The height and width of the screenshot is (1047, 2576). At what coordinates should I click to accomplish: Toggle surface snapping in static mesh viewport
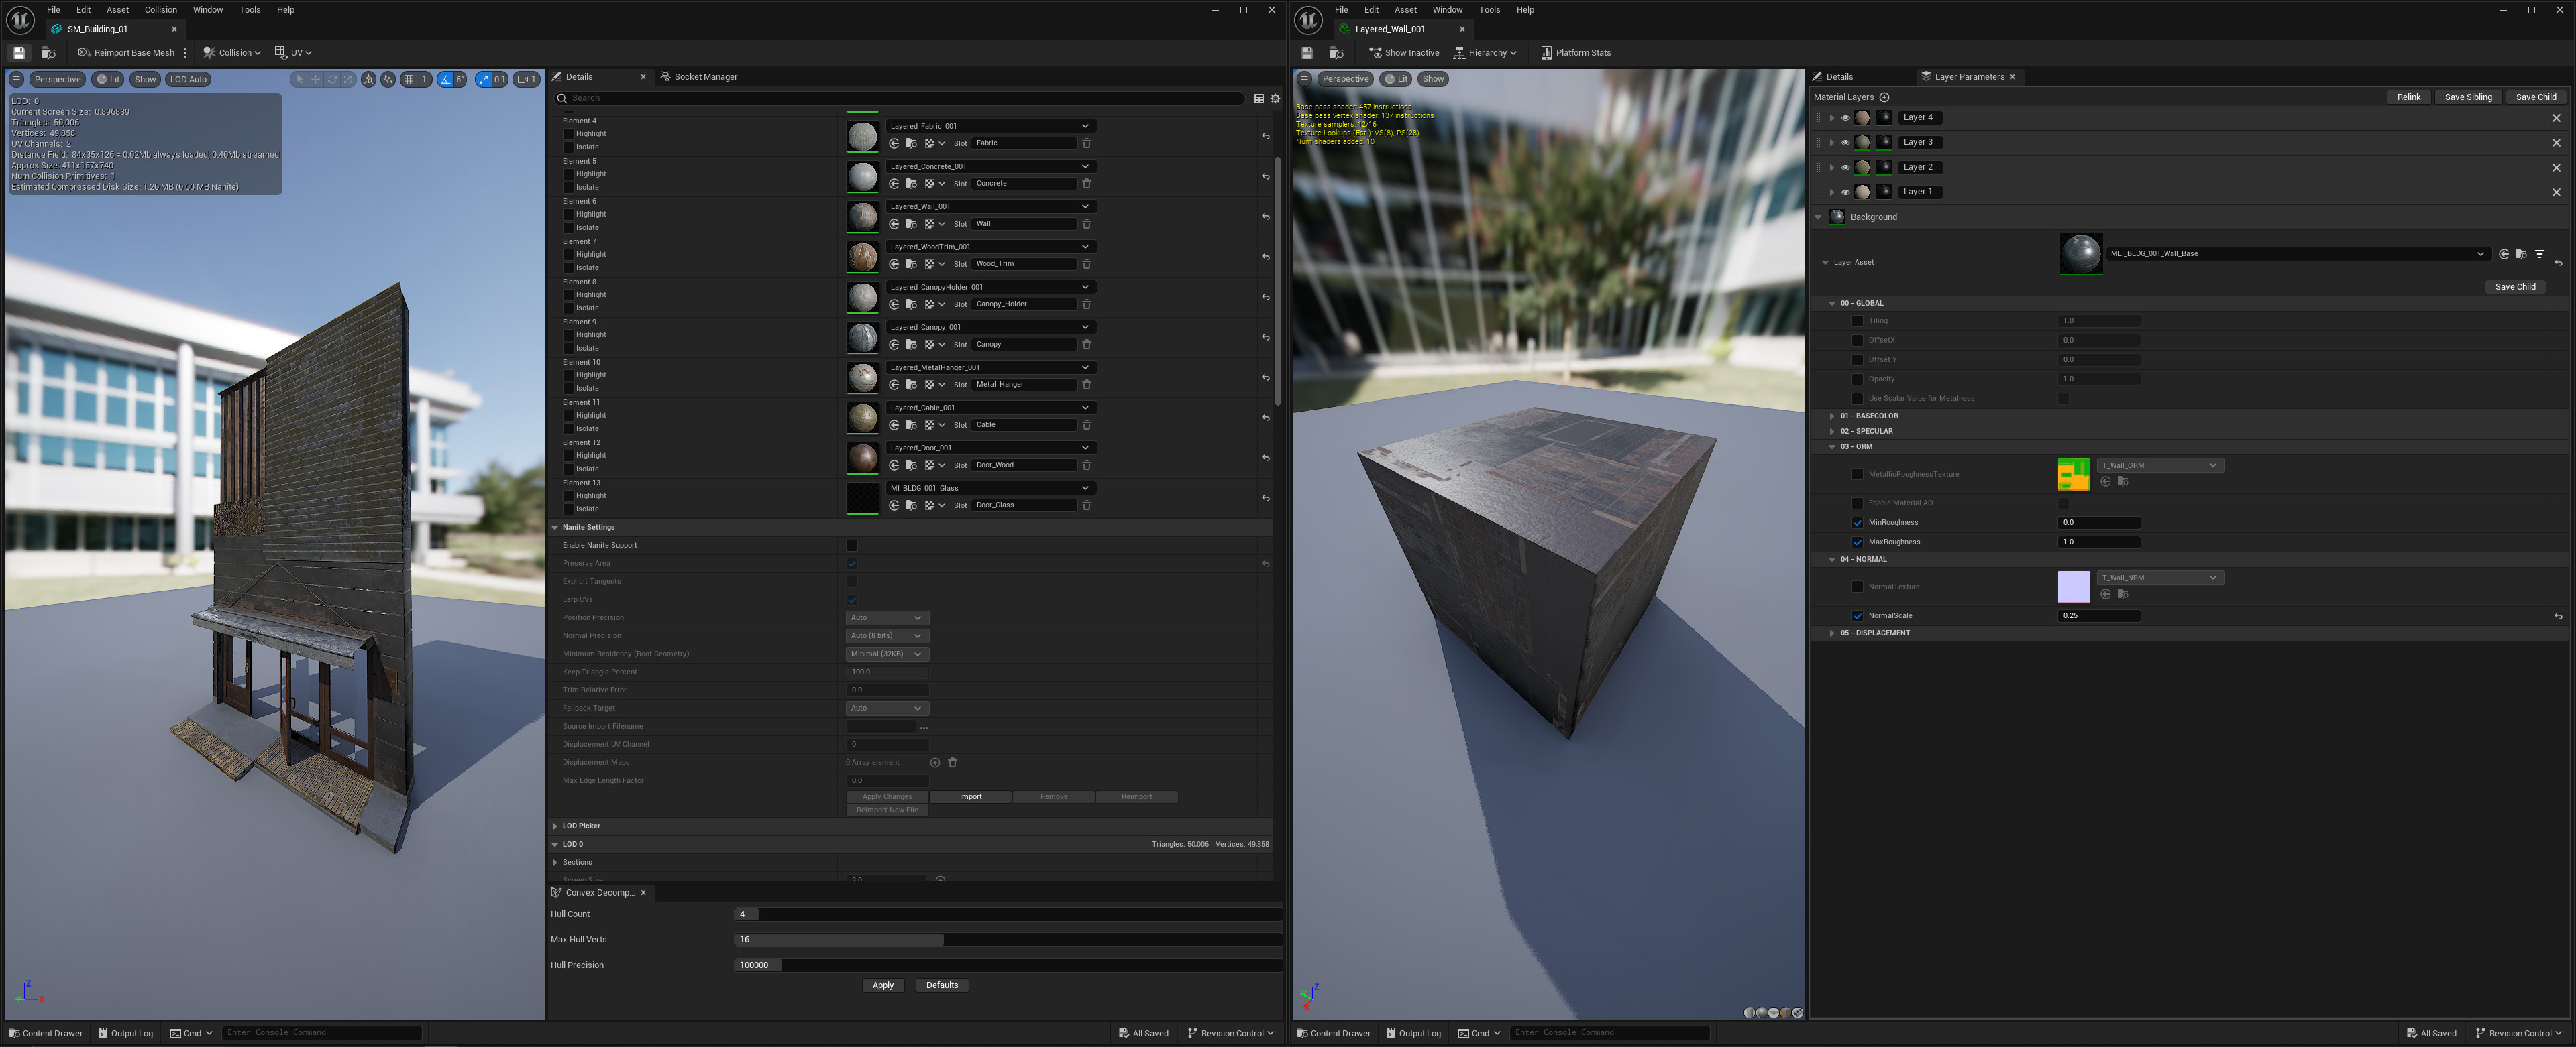[388, 79]
